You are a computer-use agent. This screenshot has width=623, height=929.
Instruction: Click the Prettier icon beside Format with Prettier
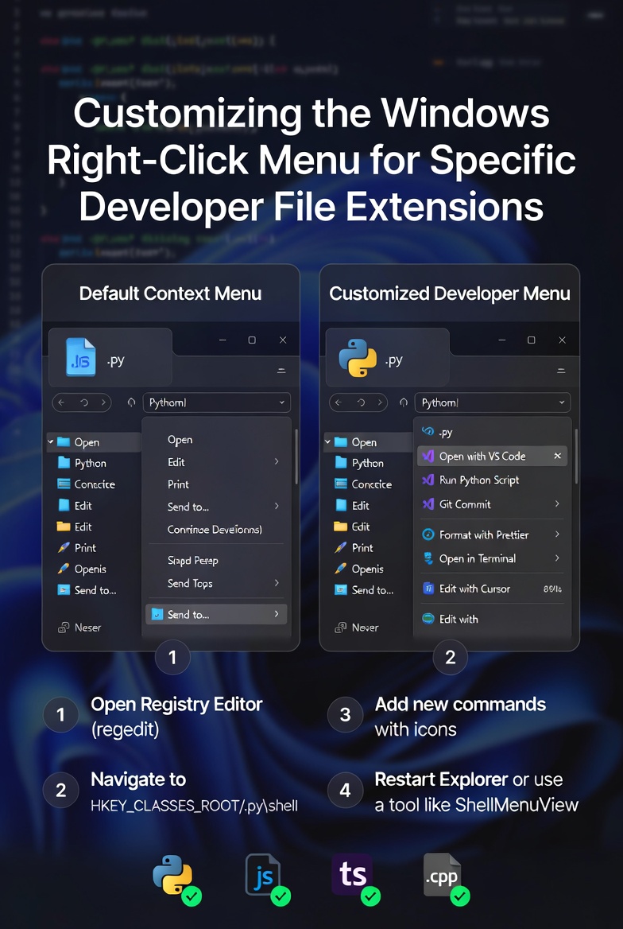[x=428, y=534]
